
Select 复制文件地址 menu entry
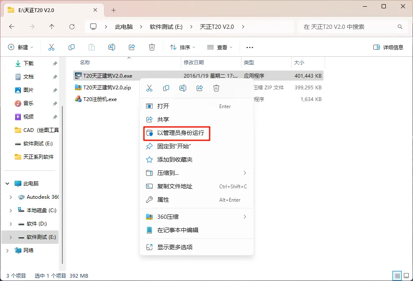pyautogui.click(x=197, y=186)
